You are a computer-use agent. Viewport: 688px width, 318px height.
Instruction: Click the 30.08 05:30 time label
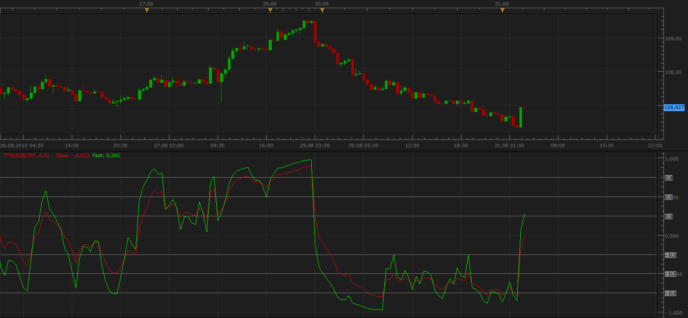click(x=363, y=145)
